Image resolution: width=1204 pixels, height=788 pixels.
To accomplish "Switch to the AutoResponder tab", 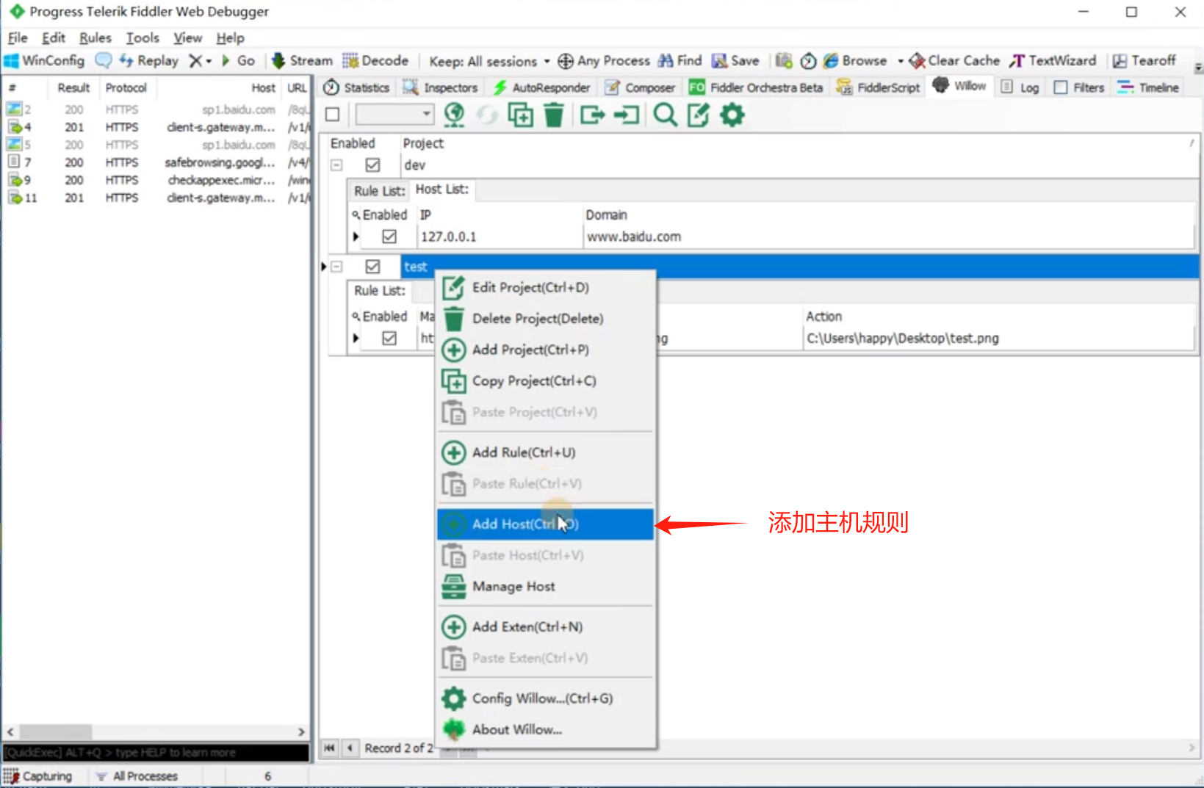I will (542, 87).
